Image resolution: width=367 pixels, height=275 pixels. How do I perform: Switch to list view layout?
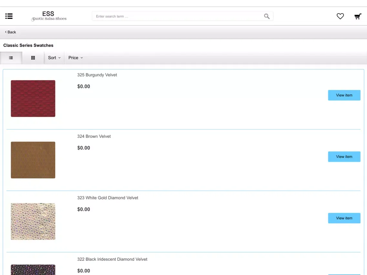(x=11, y=58)
